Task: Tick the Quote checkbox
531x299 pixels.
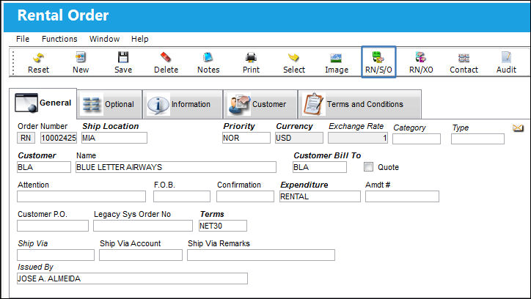Action: click(x=368, y=167)
